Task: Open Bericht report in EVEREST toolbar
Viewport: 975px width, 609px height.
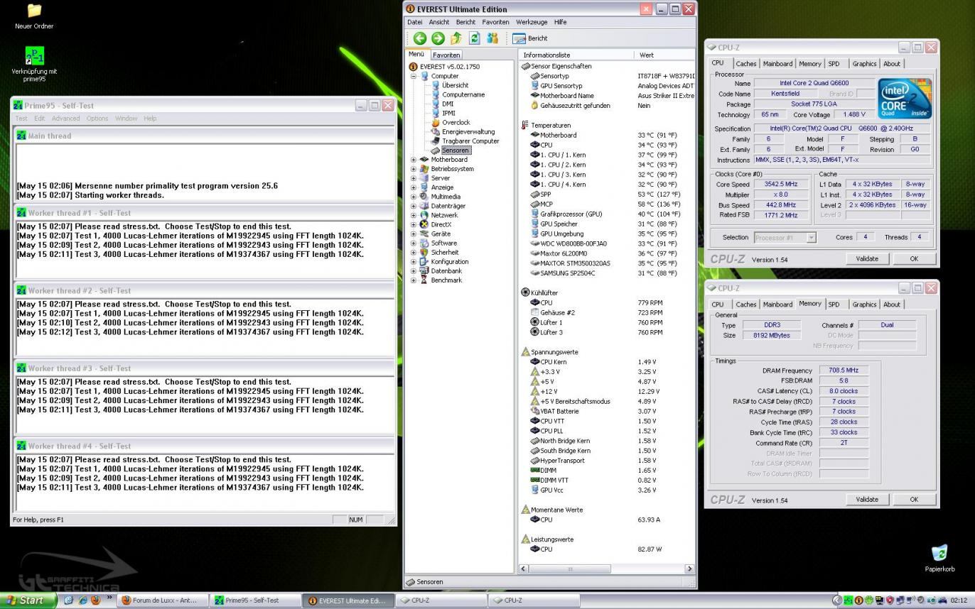Action: (530, 38)
